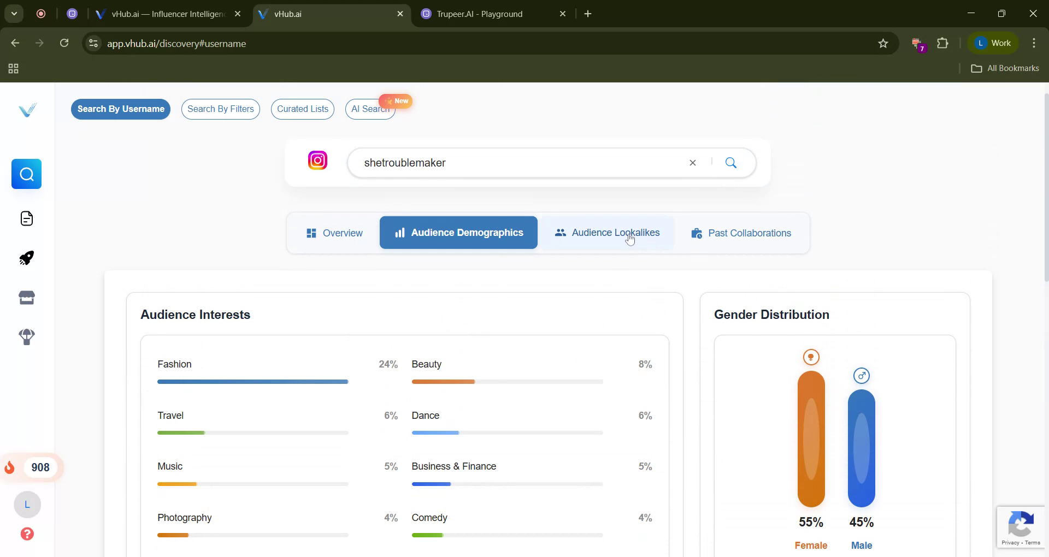The image size is (1049, 557).
Task: Click the Search By Username button
Action: point(120,109)
